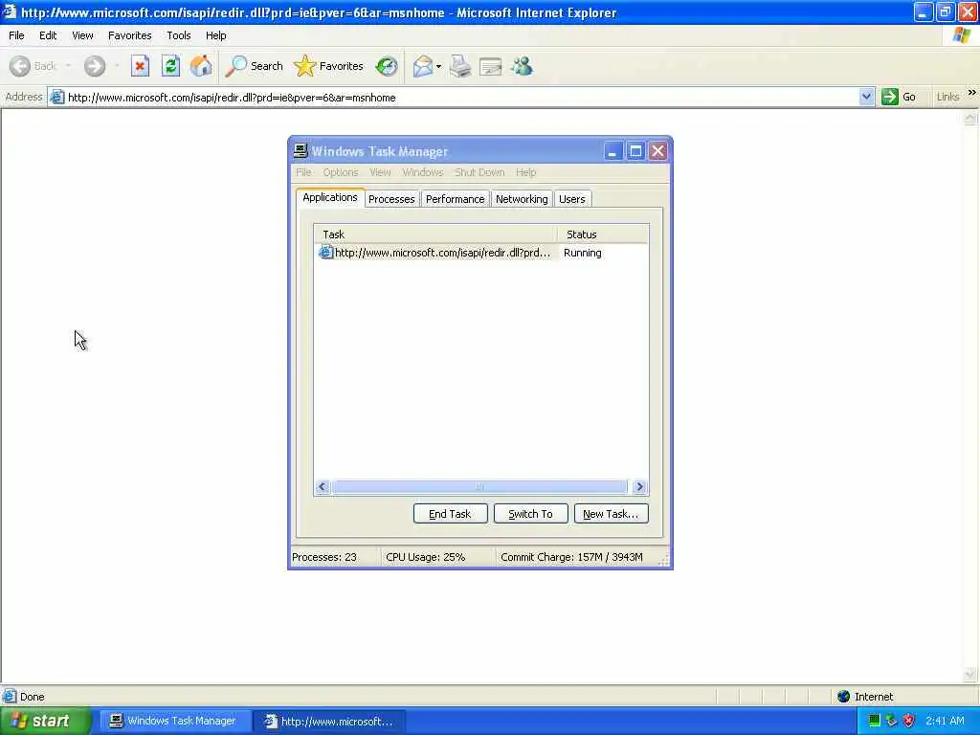Expand the Back history dropdown arrow
The height and width of the screenshot is (735, 980).
click(68, 66)
